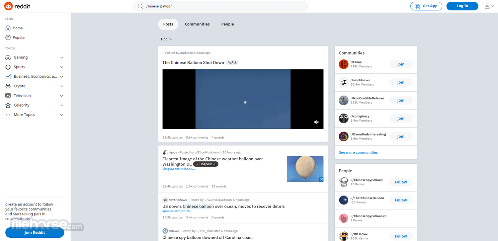The width and height of the screenshot is (498, 241).
Task: Open post 'Chinese spy balloon downed off Carolina coast'
Action: (207, 238)
